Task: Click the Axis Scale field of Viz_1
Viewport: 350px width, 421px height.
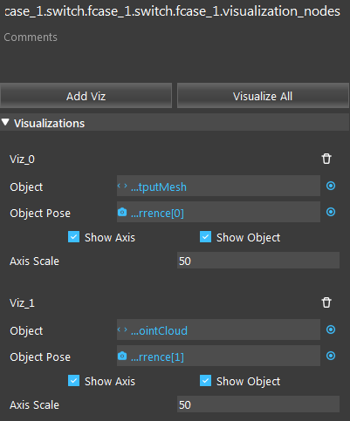Action: [x=258, y=404]
